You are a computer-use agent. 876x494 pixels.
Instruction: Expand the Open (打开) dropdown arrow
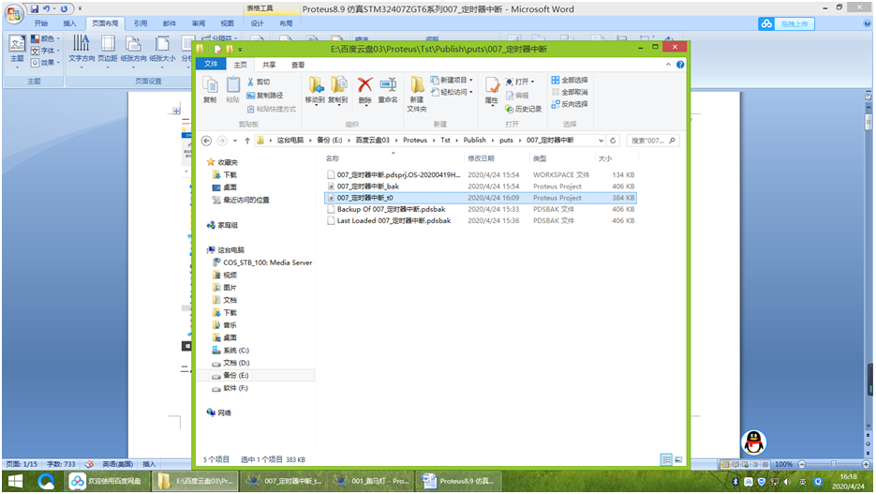532,82
